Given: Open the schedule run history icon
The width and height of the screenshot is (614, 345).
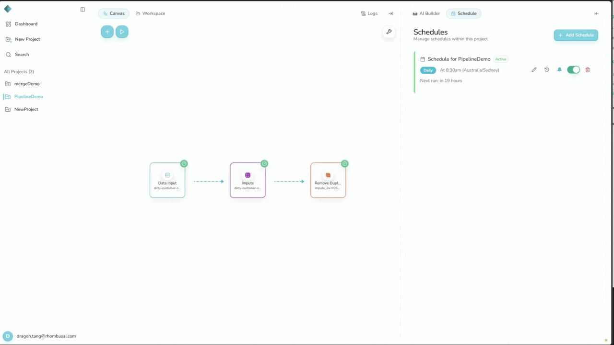Looking at the screenshot, I should pyautogui.click(x=546, y=70).
